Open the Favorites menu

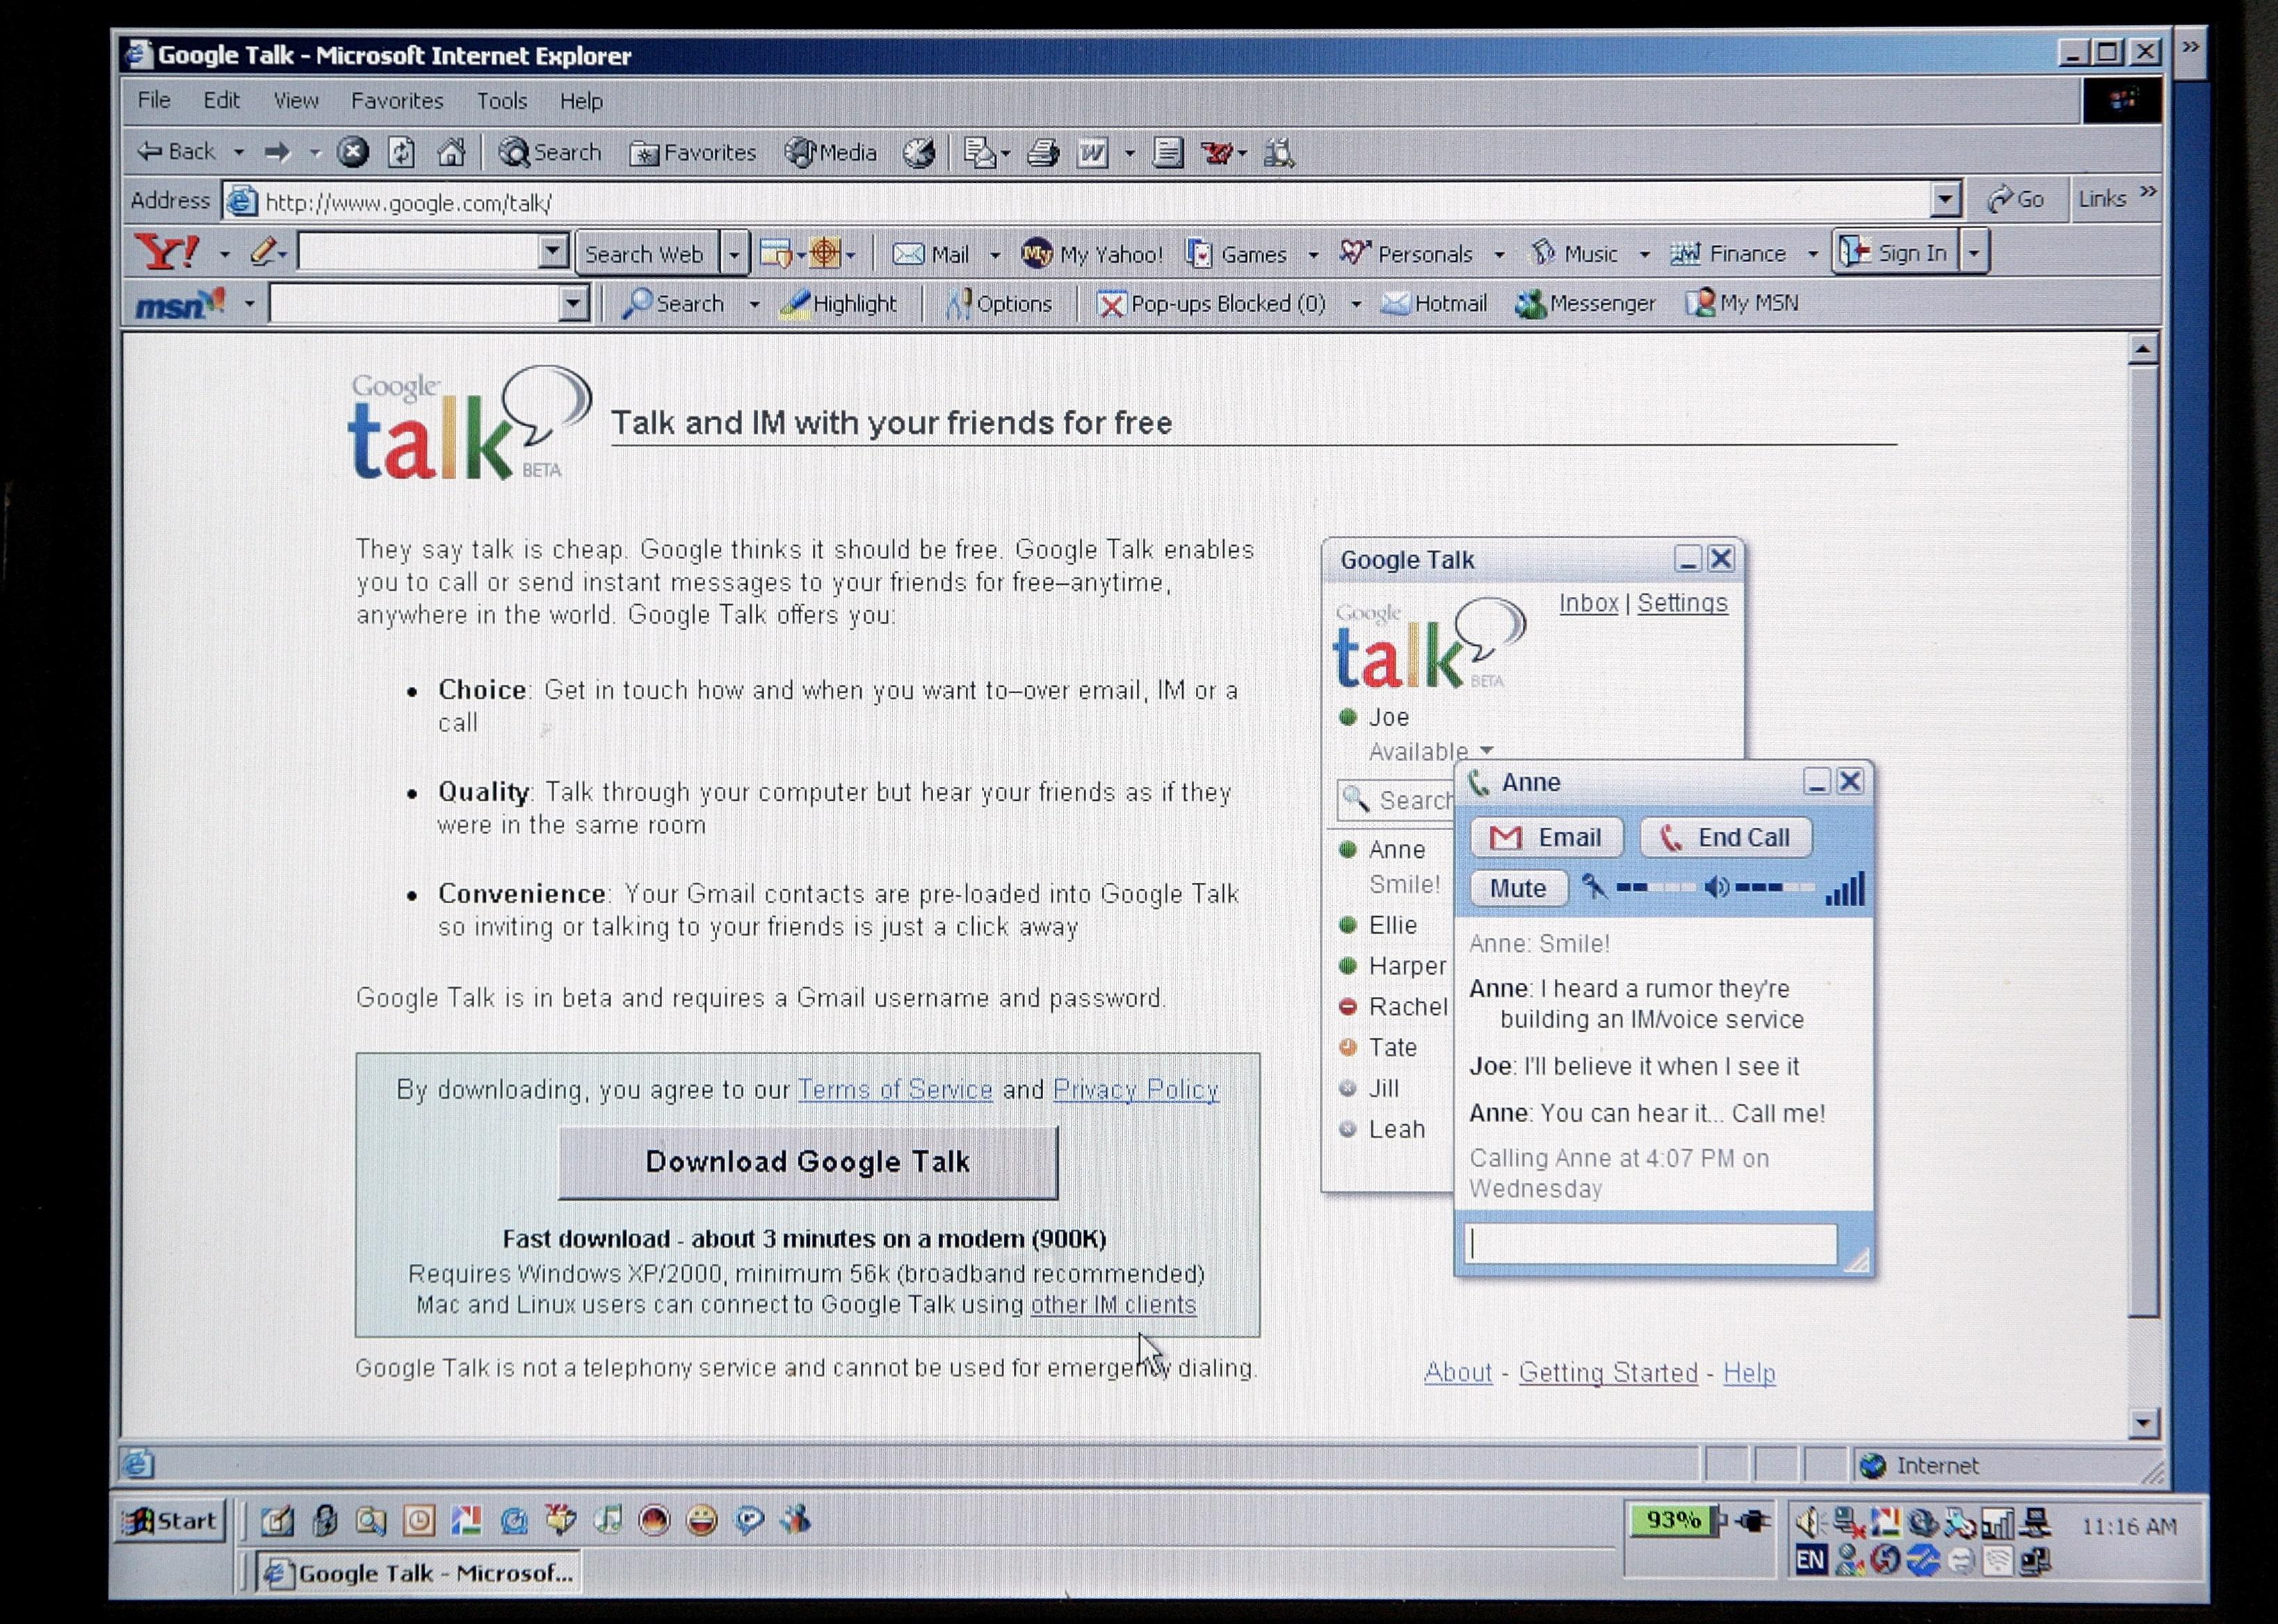tap(397, 100)
